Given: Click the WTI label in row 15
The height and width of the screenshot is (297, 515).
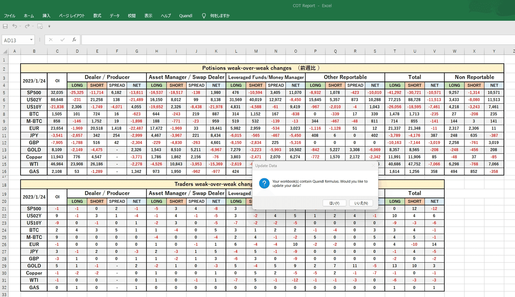Looking at the screenshot, I should point(34,164).
